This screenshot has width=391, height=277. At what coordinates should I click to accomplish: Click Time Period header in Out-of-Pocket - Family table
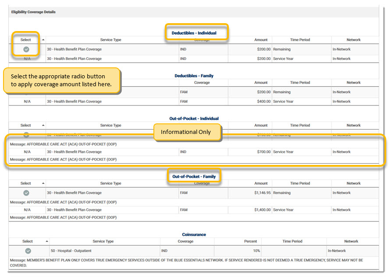pos(300,183)
